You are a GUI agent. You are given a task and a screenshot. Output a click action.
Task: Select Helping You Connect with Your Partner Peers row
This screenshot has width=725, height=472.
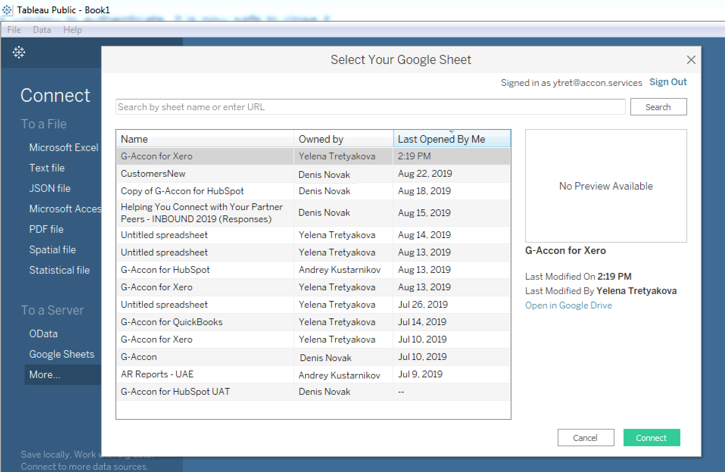[x=313, y=213]
